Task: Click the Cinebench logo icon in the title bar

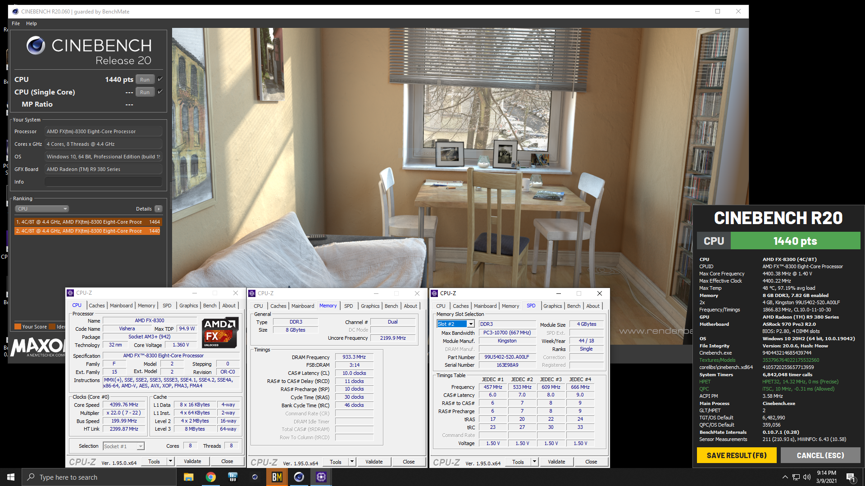Action: point(15,11)
